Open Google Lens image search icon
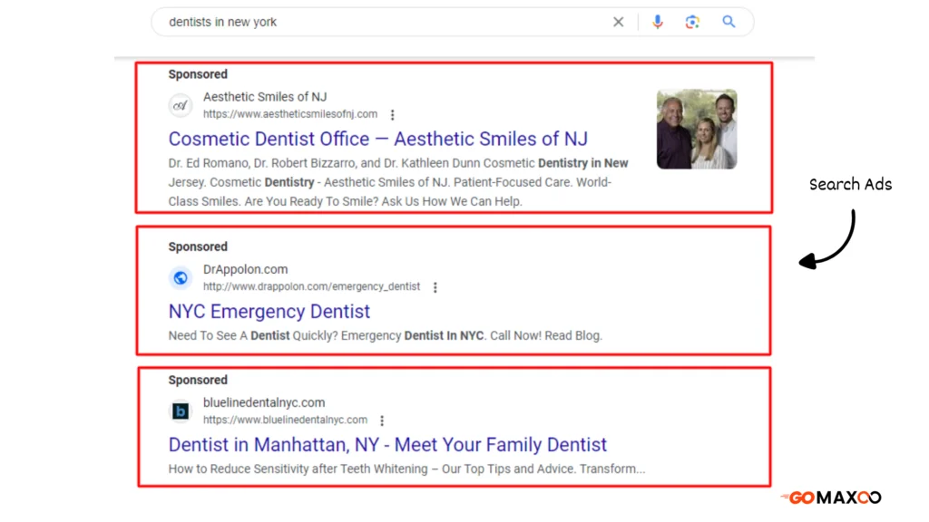This screenshot has width=929, height=522. coord(692,22)
